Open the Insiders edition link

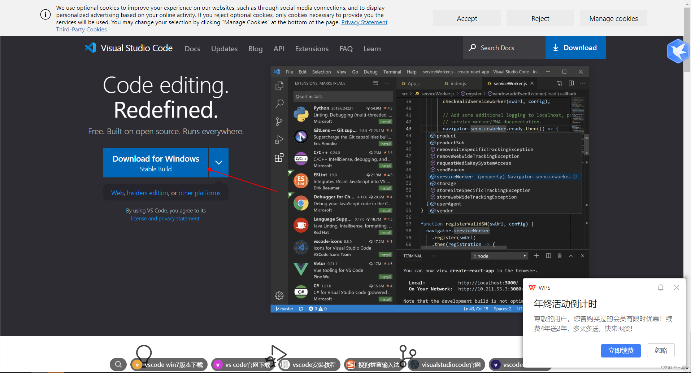click(x=147, y=193)
